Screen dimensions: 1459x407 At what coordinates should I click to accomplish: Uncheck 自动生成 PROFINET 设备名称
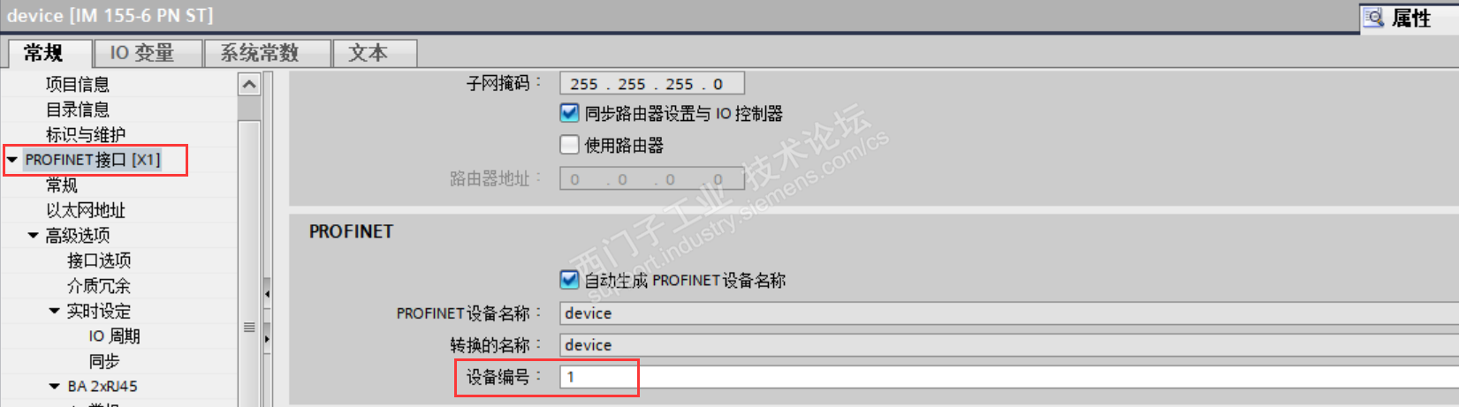pos(569,280)
